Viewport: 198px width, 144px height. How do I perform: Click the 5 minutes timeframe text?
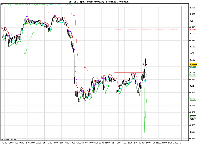tap(111, 2)
